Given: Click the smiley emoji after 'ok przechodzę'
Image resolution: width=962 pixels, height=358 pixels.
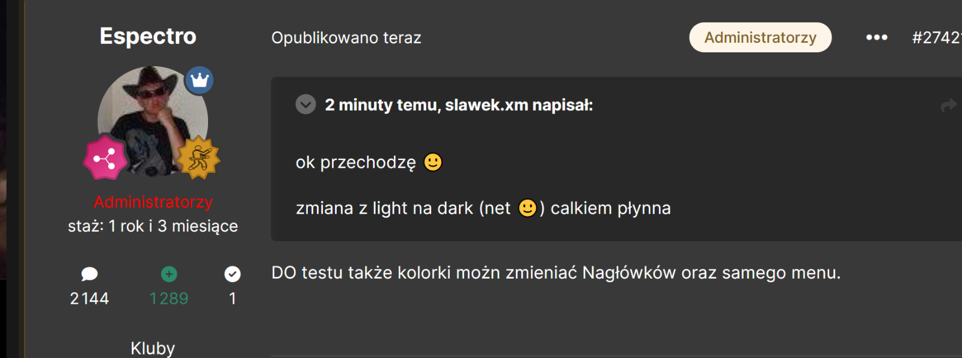Looking at the screenshot, I should pos(433,162).
